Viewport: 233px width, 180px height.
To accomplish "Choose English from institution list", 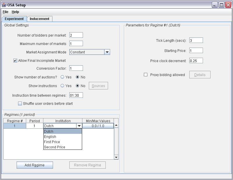I will (63, 136).
